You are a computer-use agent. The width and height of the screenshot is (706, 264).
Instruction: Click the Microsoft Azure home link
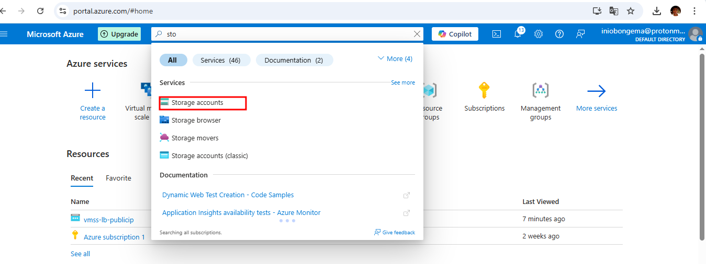(x=55, y=34)
